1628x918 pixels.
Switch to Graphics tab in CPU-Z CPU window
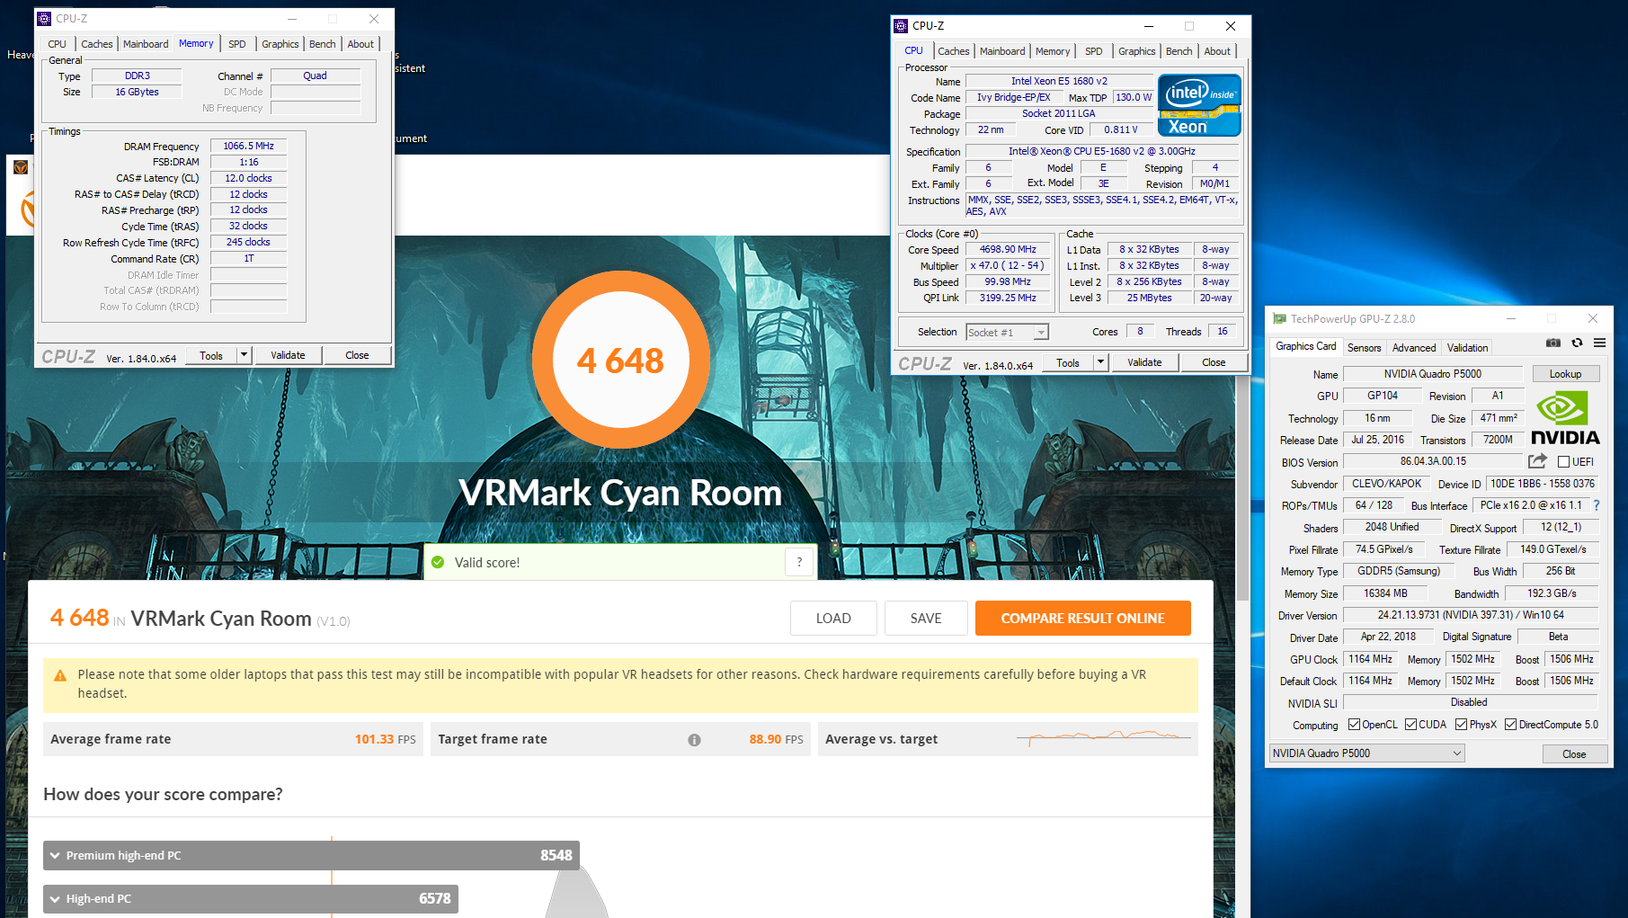click(1137, 51)
